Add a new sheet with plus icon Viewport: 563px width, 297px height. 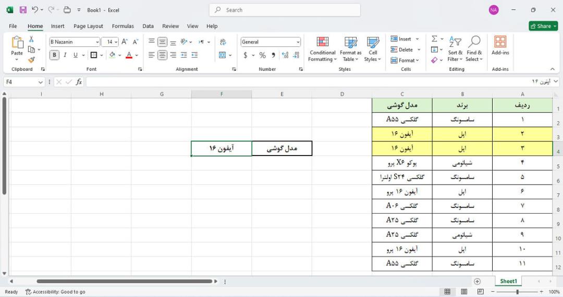(x=477, y=281)
